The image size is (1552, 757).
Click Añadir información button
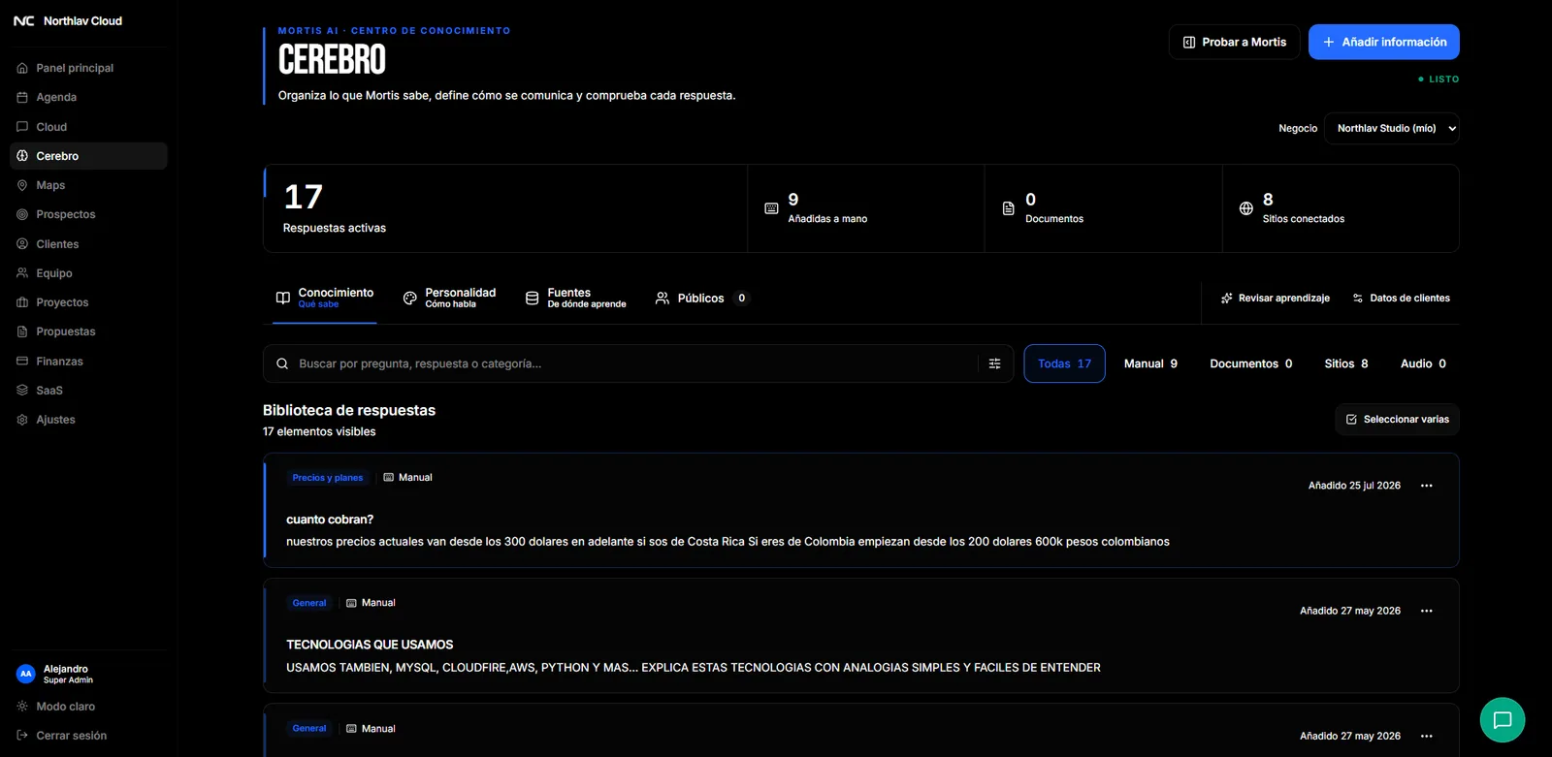(1384, 42)
